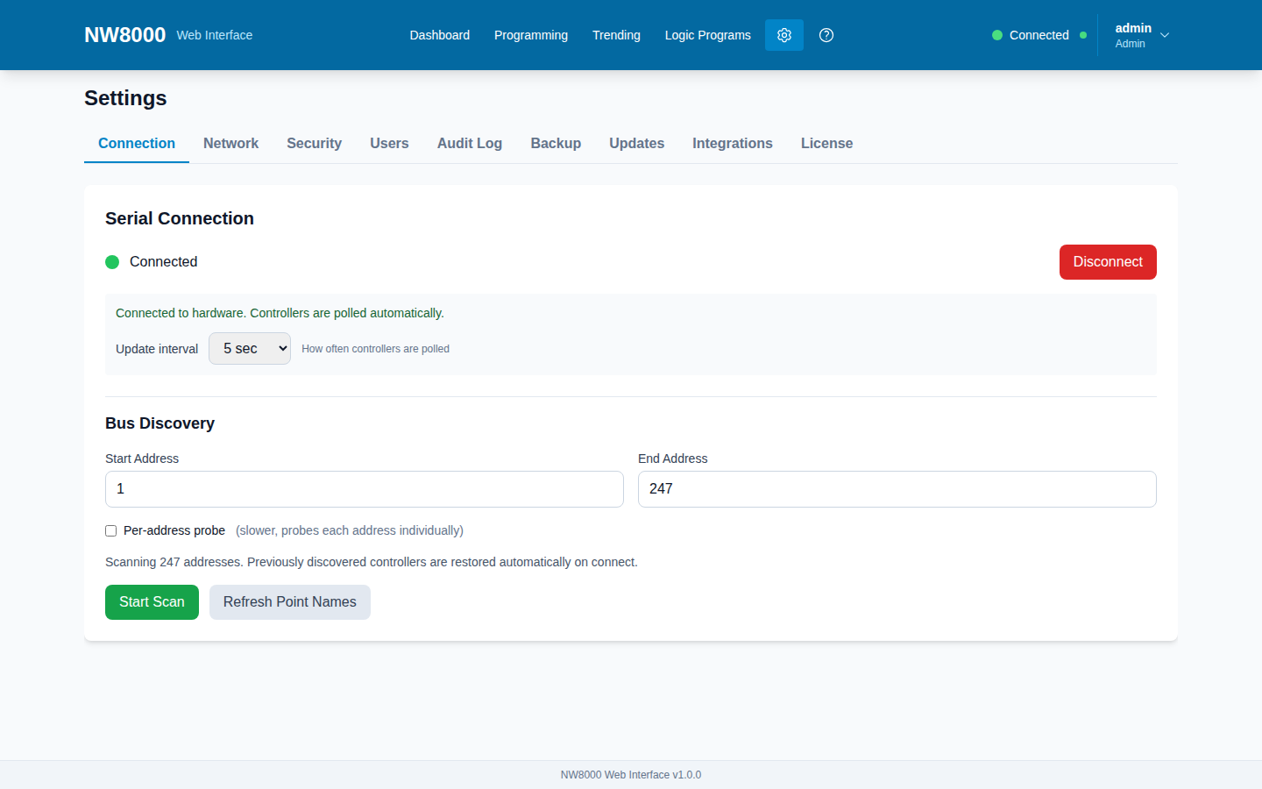1262x789 pixels.
Task: Switch to the Security tab
Action: (314, 143)
